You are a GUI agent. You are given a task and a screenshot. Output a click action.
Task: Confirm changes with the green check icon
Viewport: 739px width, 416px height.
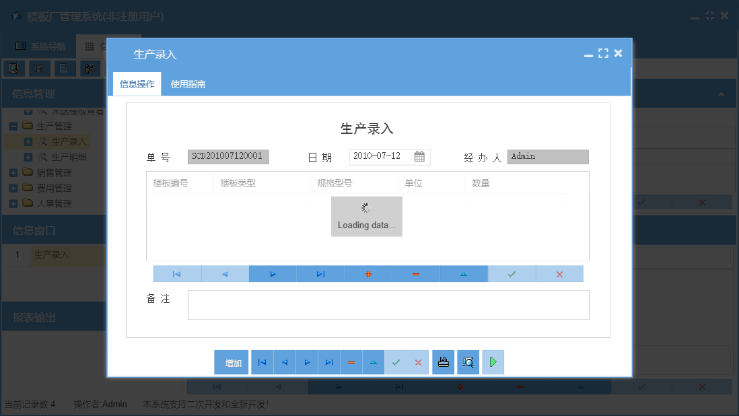(512, 274)
